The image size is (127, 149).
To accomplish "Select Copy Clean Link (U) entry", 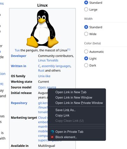I will (77, 121).
